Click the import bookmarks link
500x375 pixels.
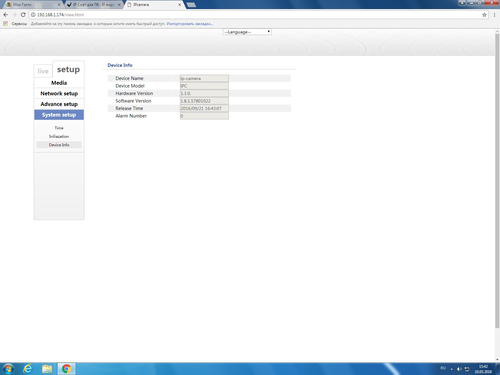click(190, 24)
